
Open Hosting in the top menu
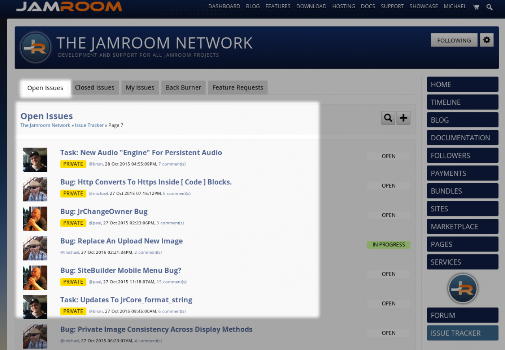click(344, 6)
